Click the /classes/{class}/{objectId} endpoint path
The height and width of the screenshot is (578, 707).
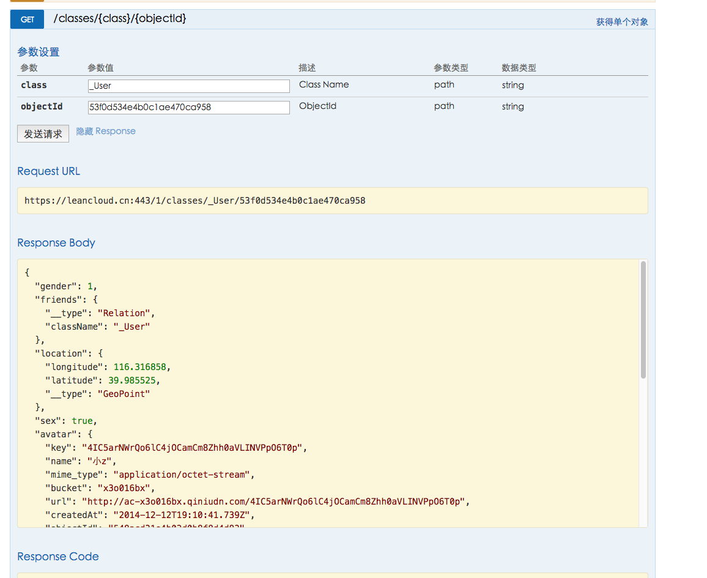point(120,19)
